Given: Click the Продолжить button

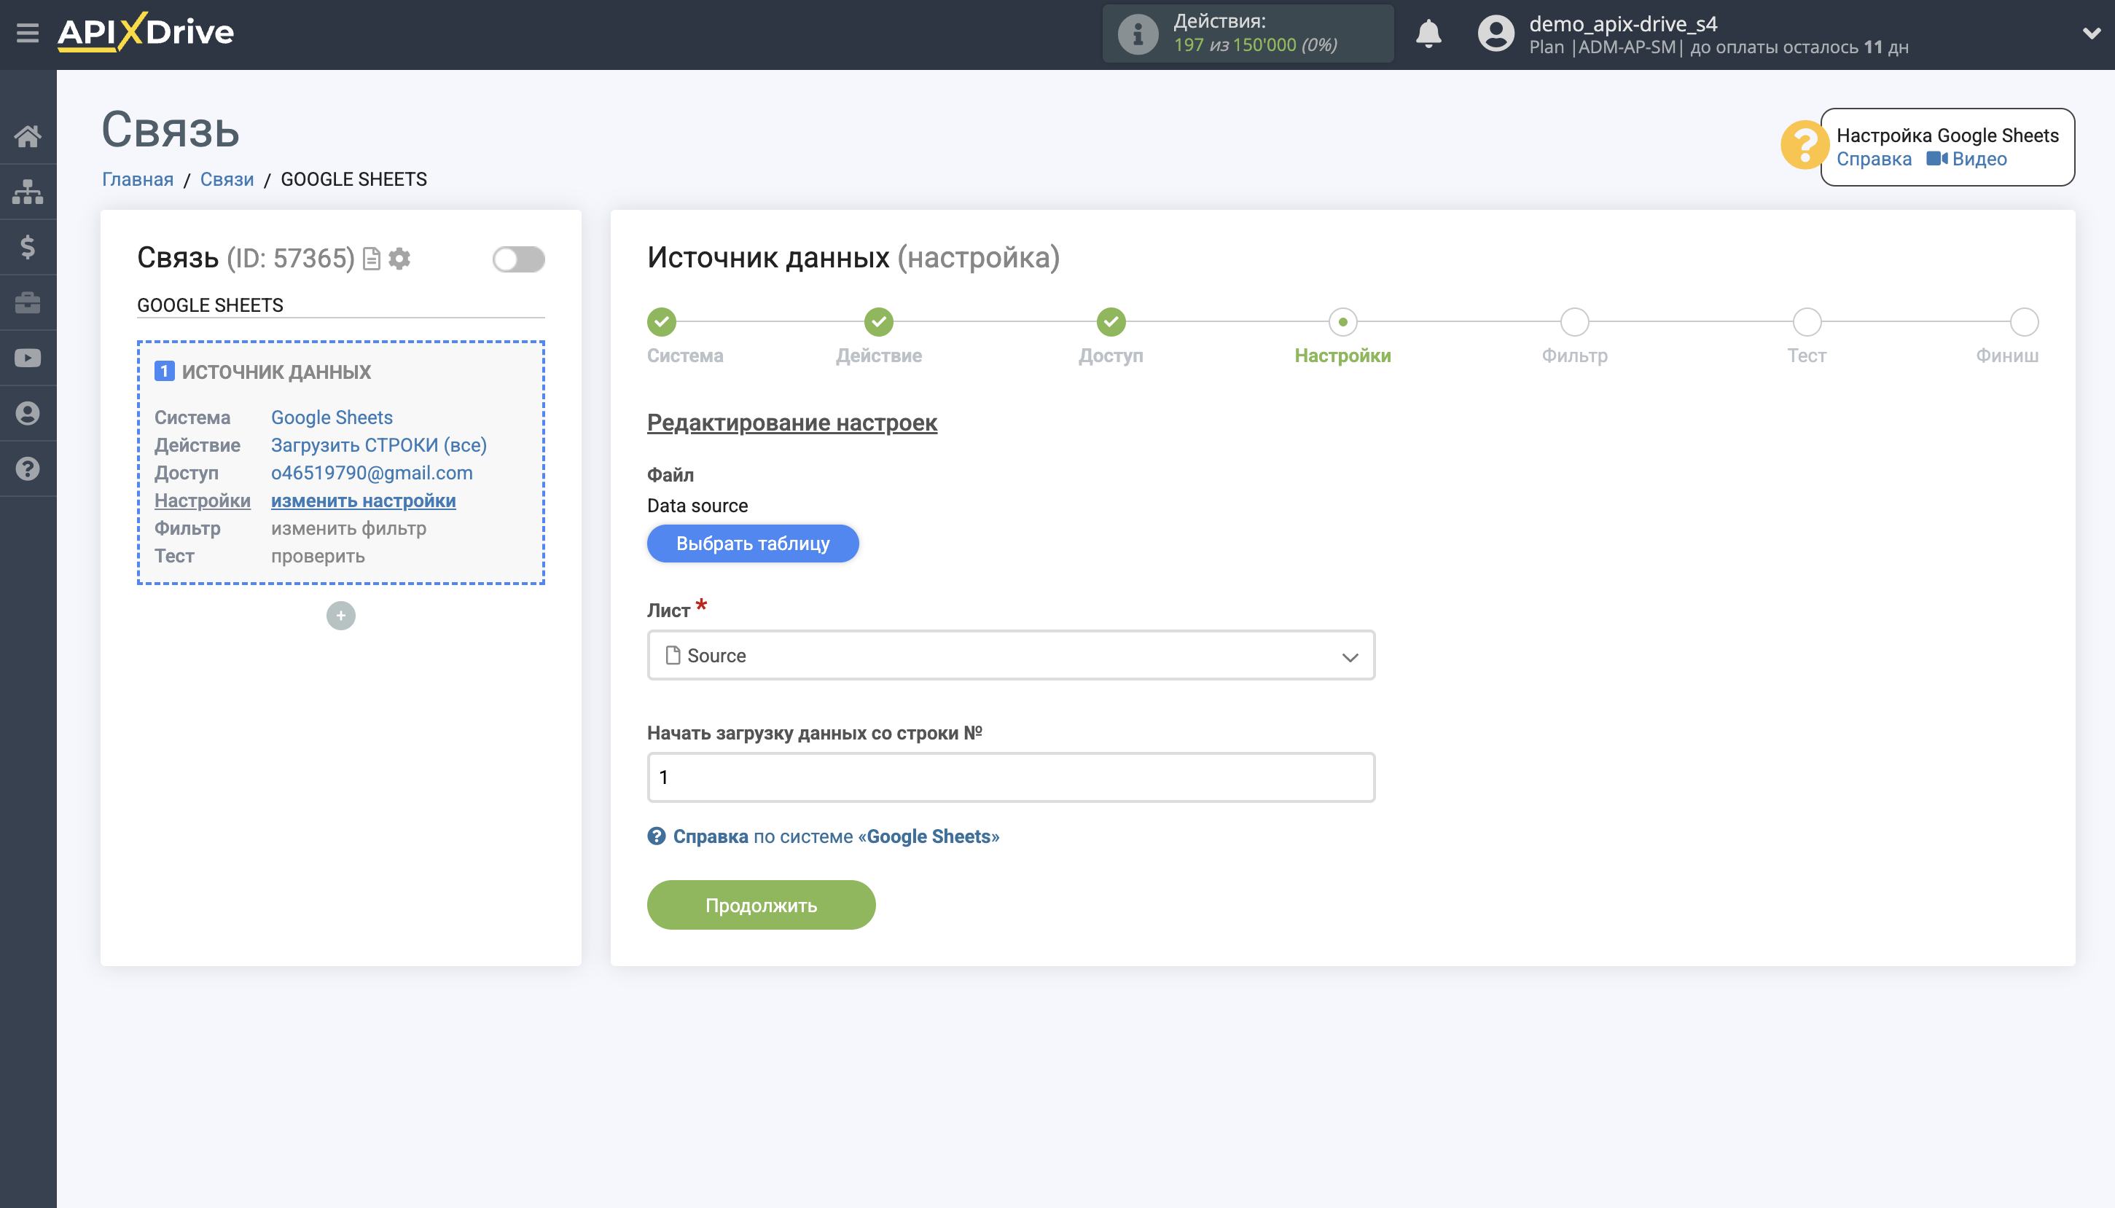Looking at the screenshot, I should (x=760, y=904).
